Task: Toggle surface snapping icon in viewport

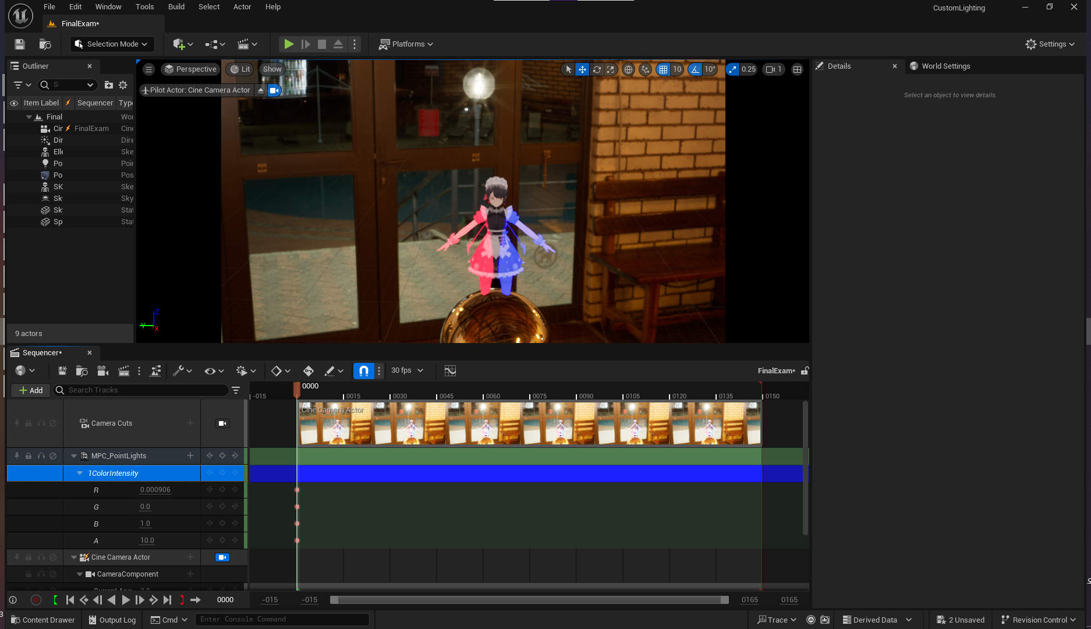Action: coord(645,69)
